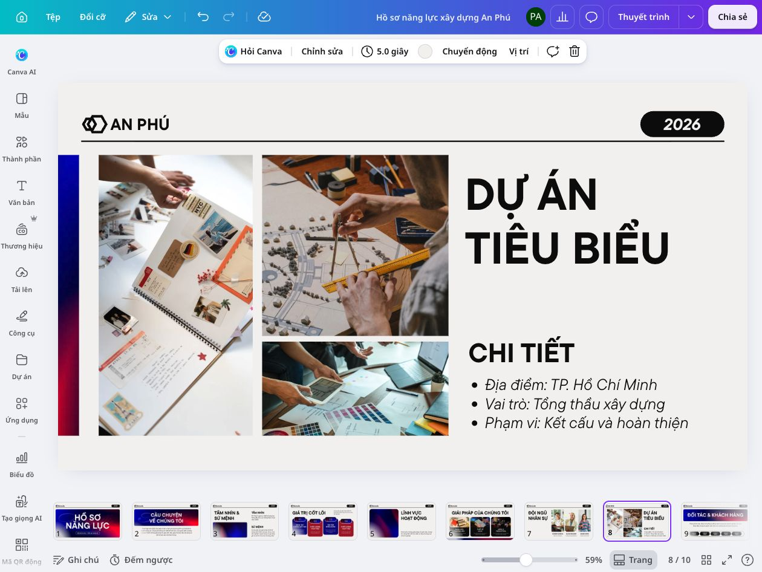Screen dimensions: 762x572
Task: Open Vị trí position panel
Action: (519, 51)
